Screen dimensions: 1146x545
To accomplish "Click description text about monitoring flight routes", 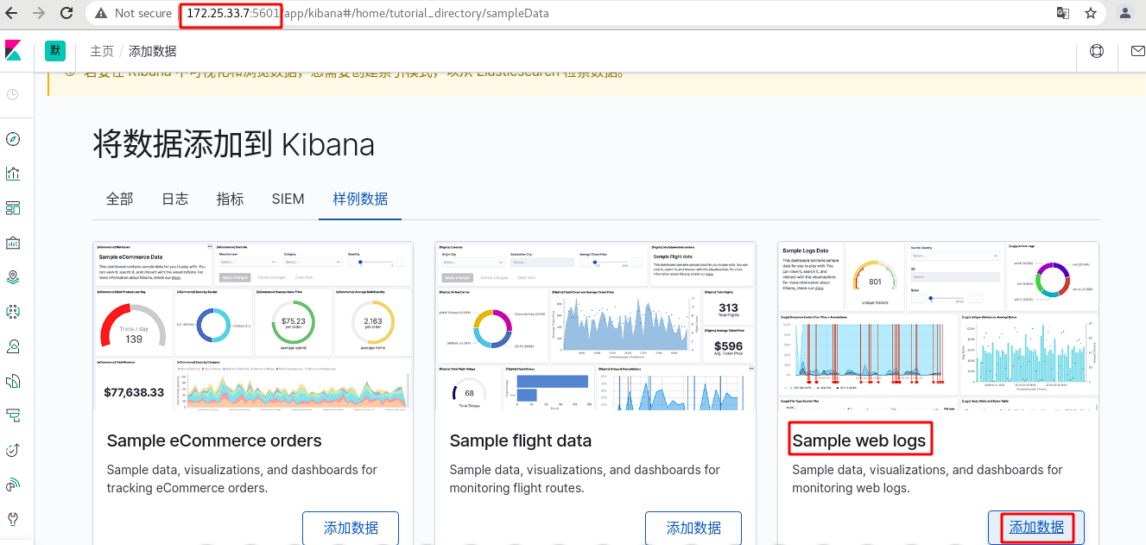I will tap(585, 478).
